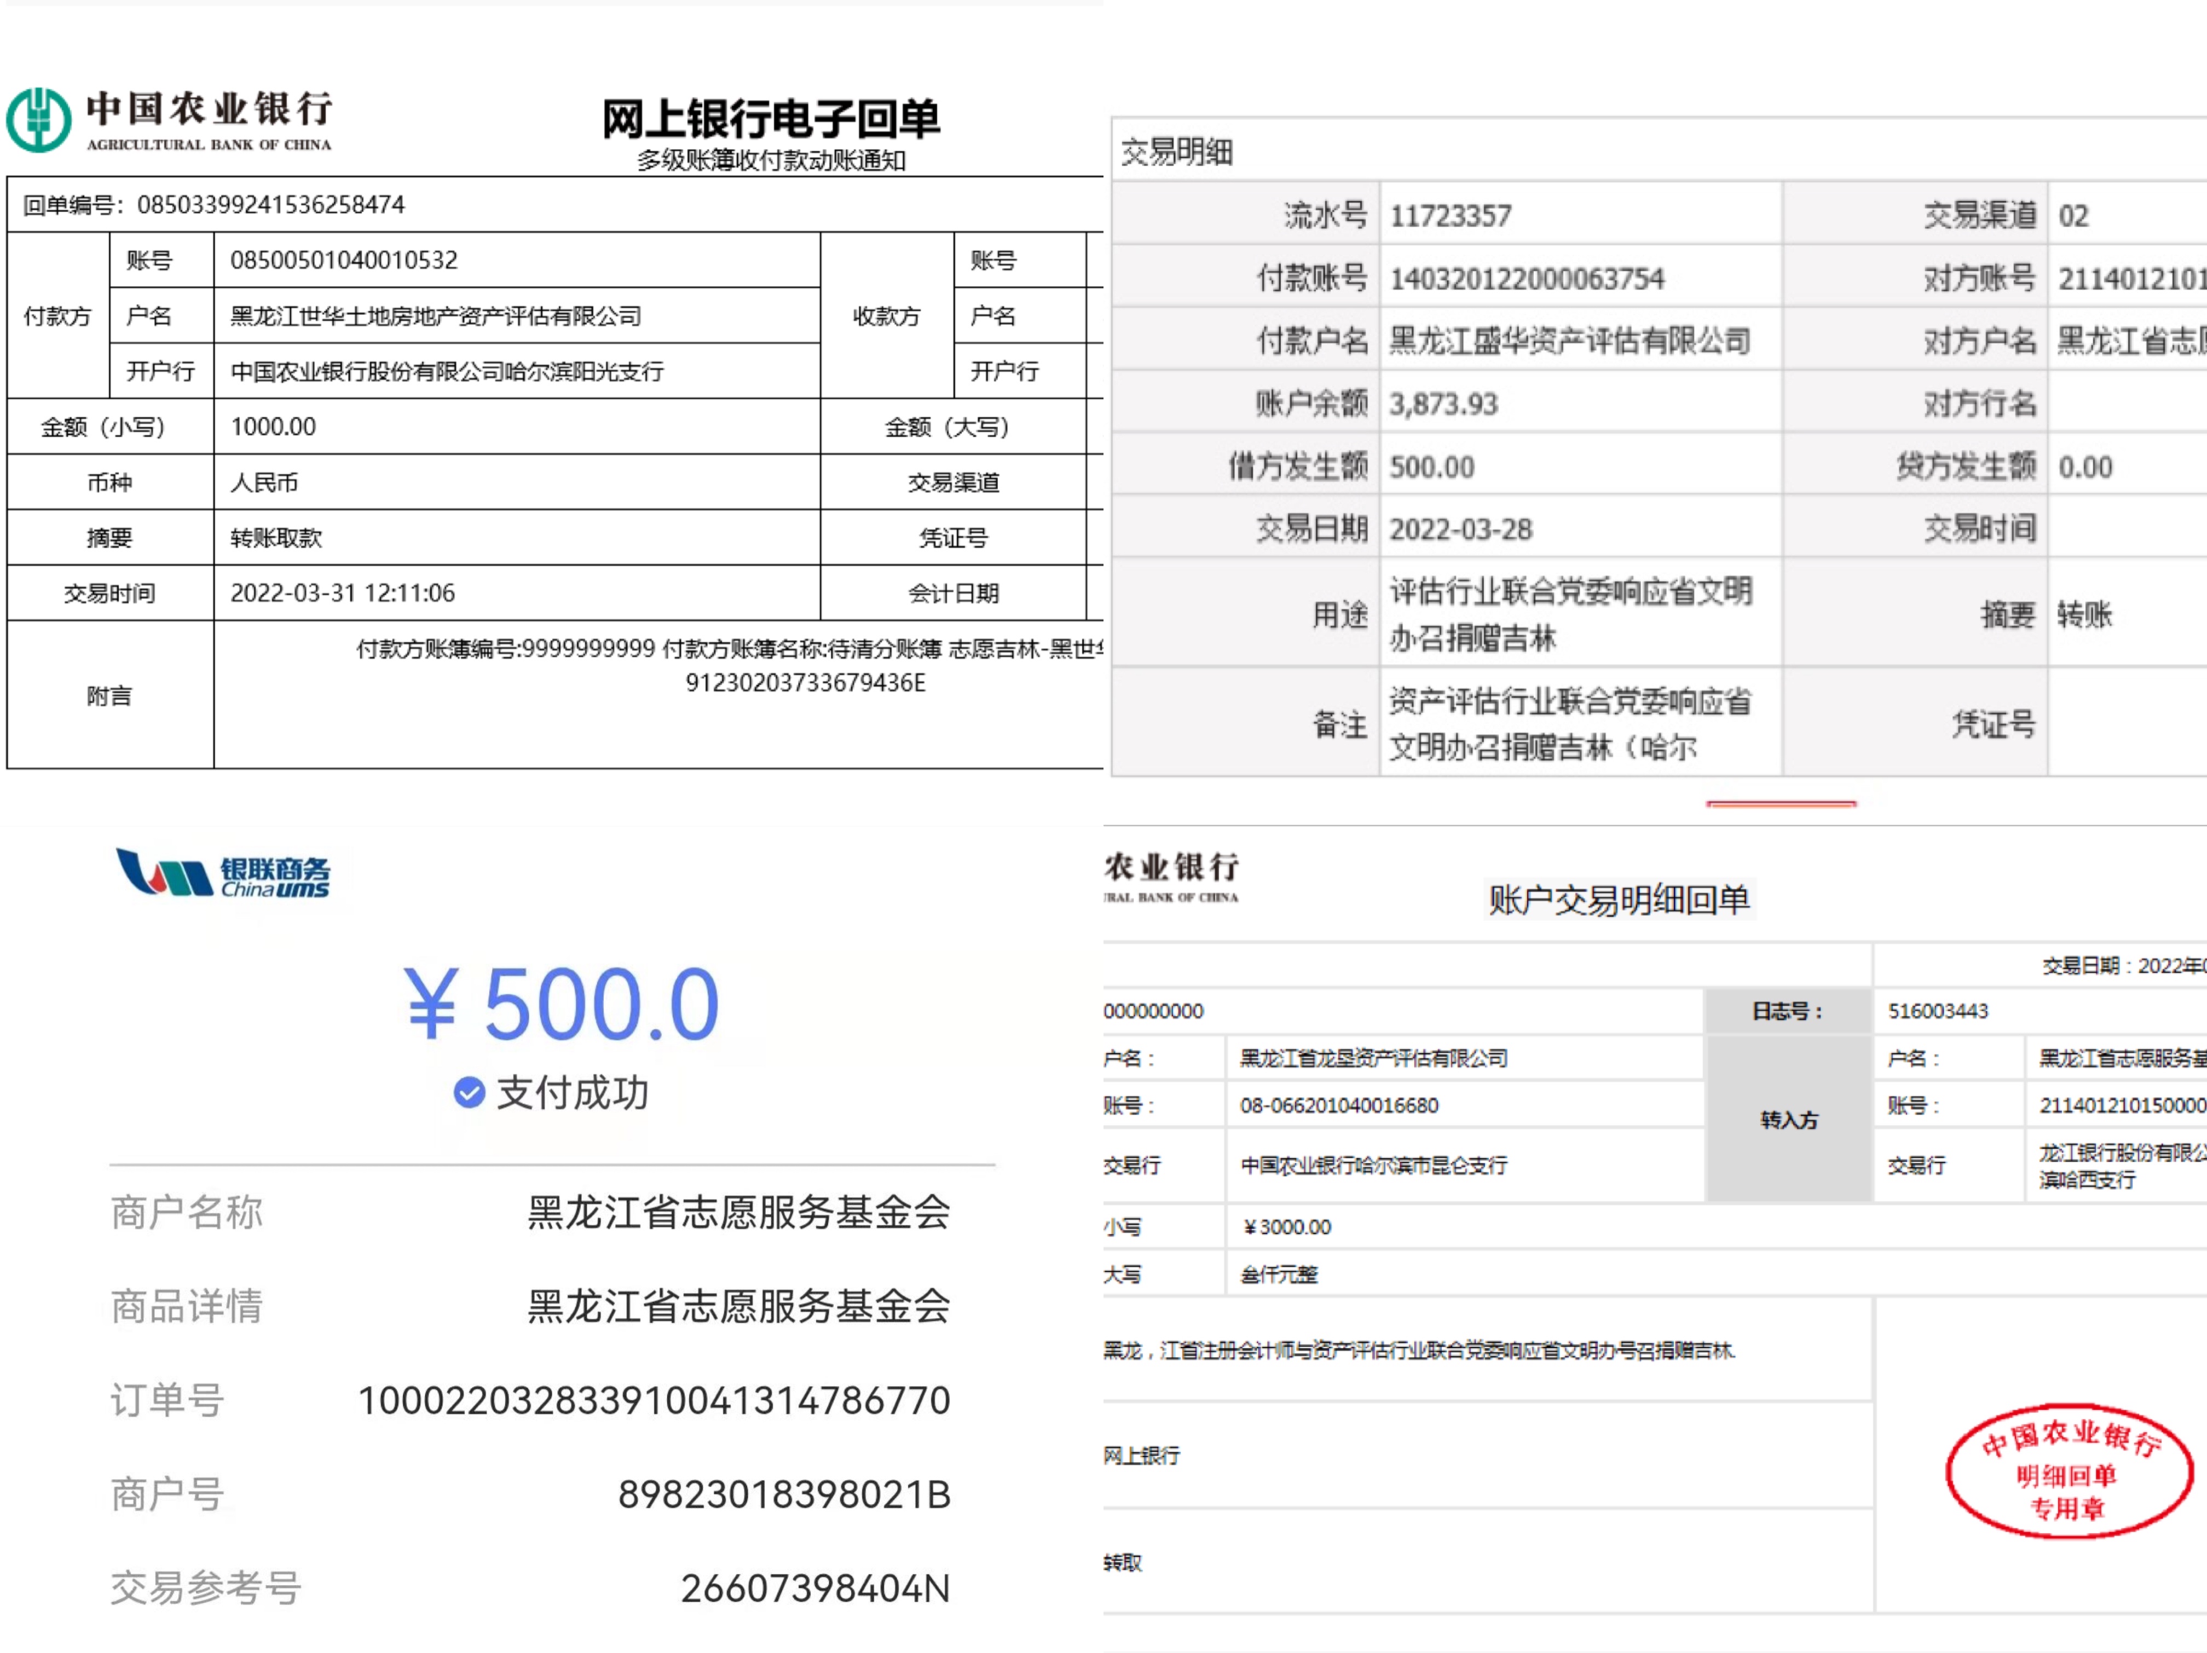Click account number 08-066201040016680

[x=1339, y=1106]
